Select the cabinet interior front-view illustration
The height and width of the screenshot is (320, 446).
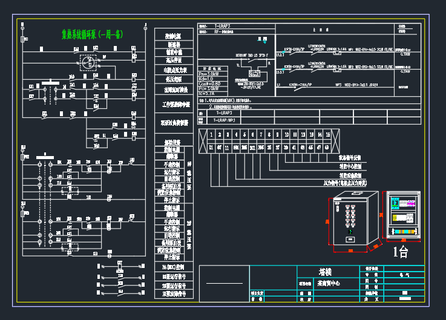point(403,215)
